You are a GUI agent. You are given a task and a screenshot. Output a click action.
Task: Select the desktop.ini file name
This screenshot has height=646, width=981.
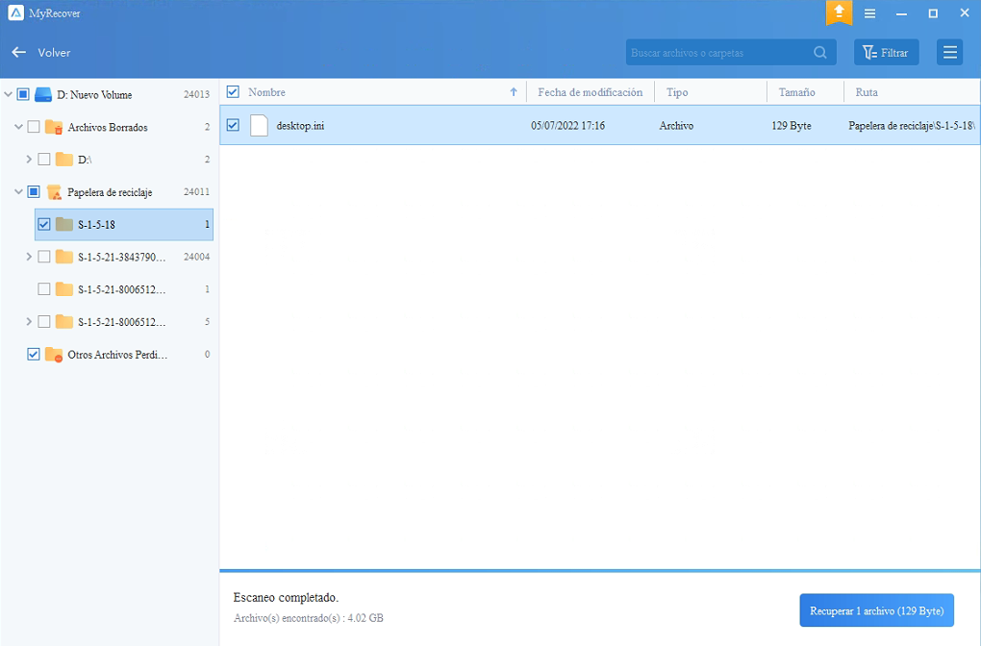click(x=300, y=126)
